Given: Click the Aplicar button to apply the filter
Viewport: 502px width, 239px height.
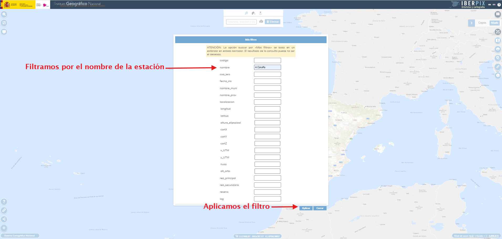Looking at the screenshot, I should 306,208.
